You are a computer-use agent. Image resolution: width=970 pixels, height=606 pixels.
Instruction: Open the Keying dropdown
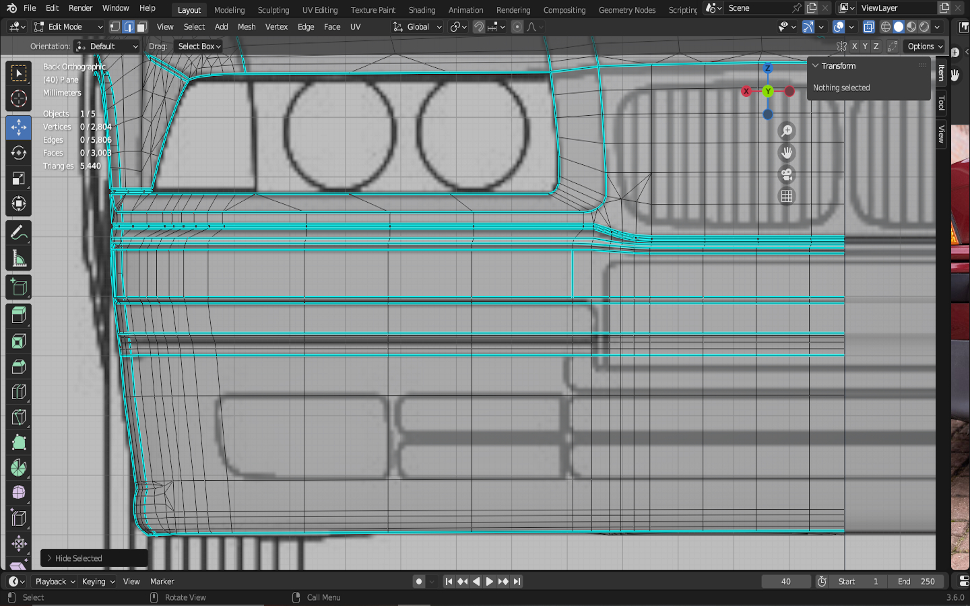tap(98, 582)
